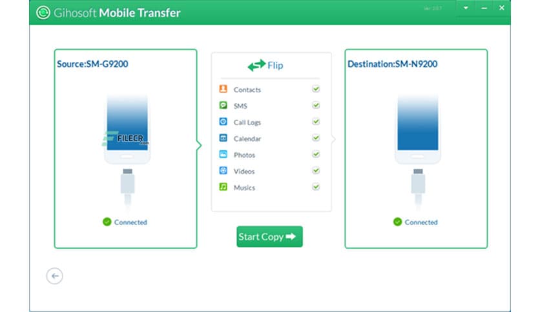Click the Source:SM-G9200 heading

[92, 64]
